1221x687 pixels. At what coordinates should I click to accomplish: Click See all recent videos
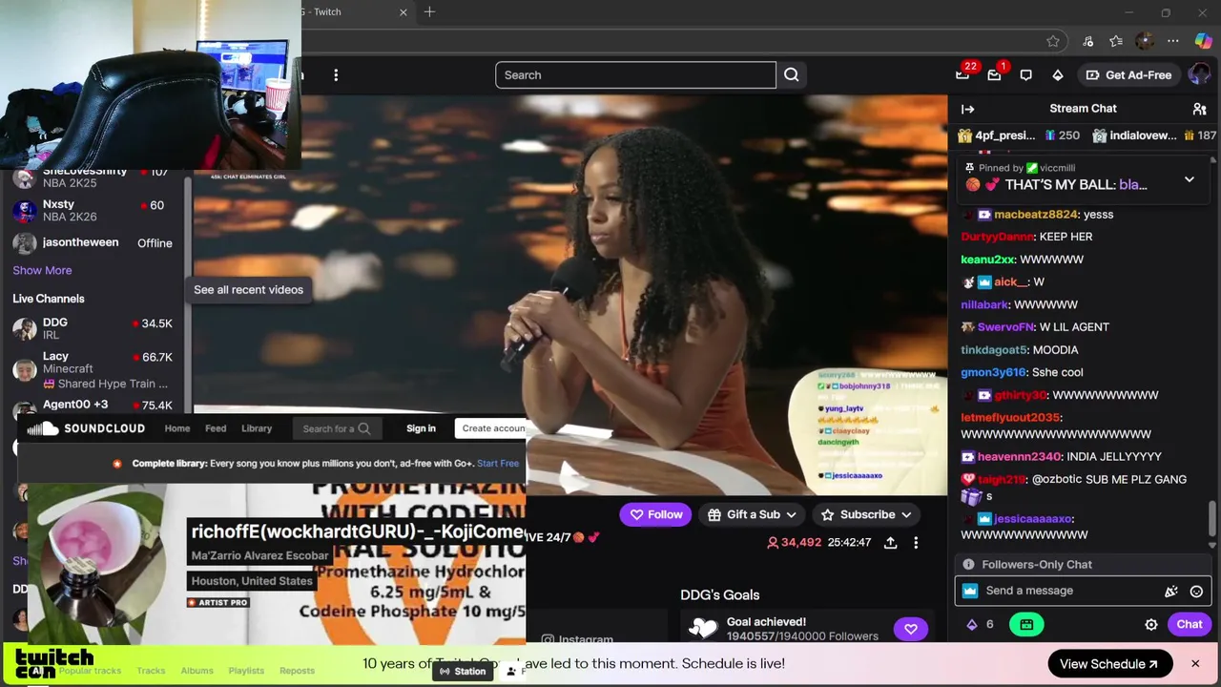click(x=248, y=290)
